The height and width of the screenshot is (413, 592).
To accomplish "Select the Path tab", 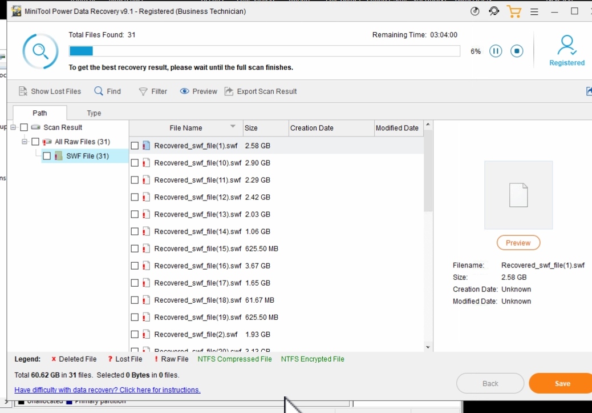I will pos(40,113).
